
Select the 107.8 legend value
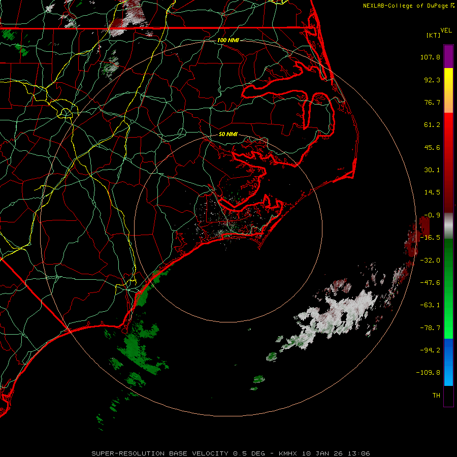[430, 57]
